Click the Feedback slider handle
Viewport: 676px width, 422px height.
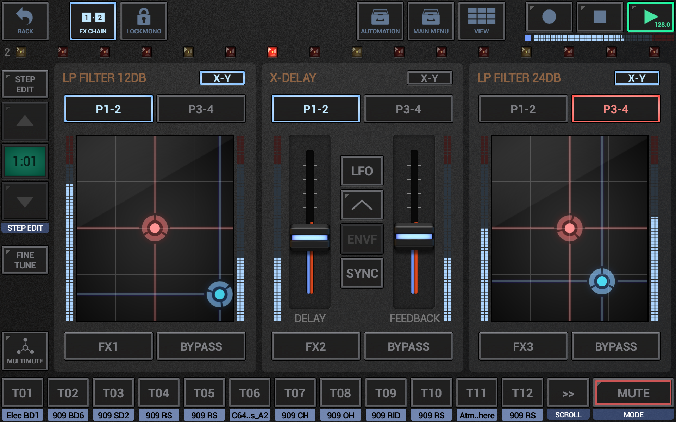tap(414, 236)
